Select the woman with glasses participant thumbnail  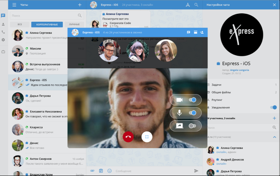pyautogui.click(x=138, y=51)
